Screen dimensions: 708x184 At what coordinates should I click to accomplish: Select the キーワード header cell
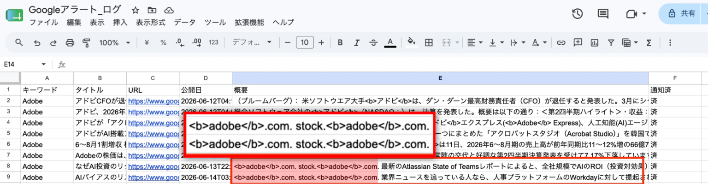pos(47,89)
